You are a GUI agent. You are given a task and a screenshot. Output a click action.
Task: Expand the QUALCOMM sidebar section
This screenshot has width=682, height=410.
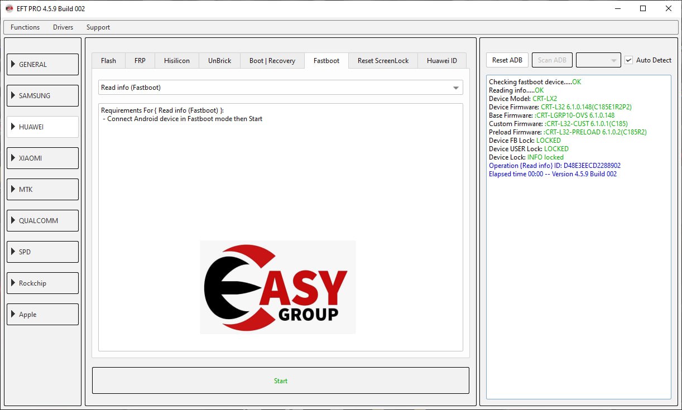[42, 220]
